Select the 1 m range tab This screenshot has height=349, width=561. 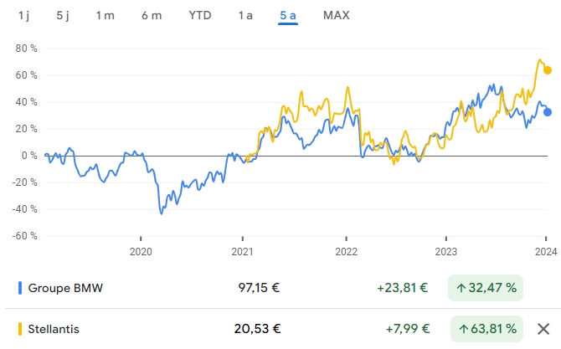coord(105,15)
